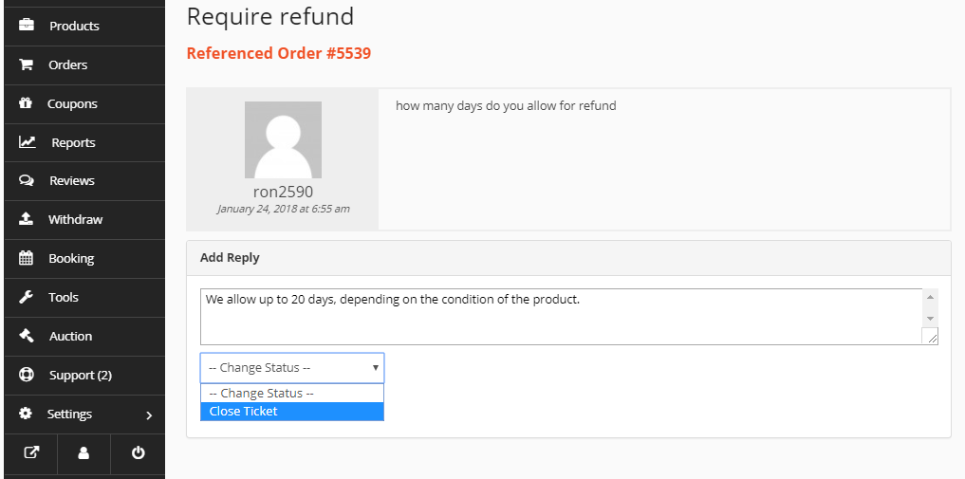Expand the Settings submenu arrow
The height and width of the screenshot is (479, 965).
[149, 415]
